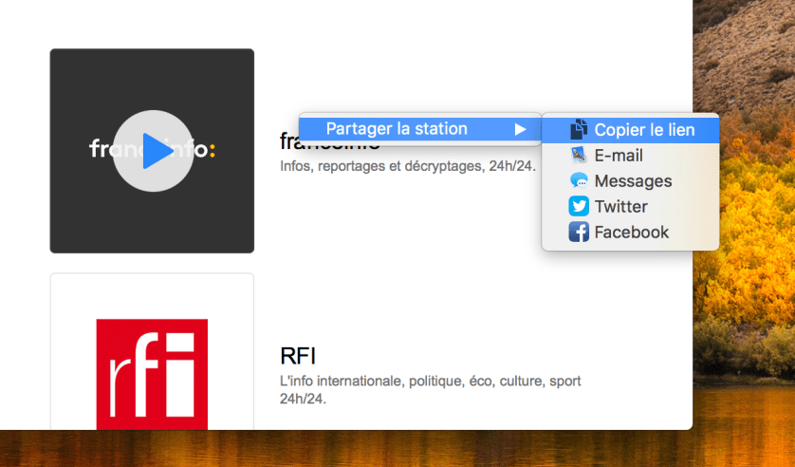The width and height of the screenshot is (795, 467).
Task: Expand the Partager la station submenu arrow
Action: coord(520,129)
